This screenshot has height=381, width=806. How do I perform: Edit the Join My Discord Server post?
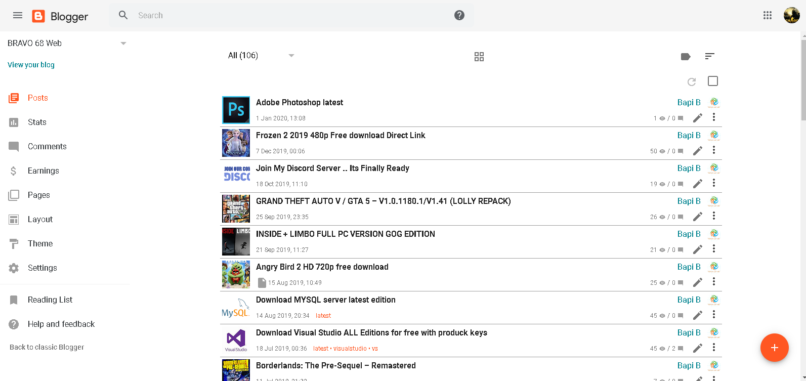(x=698, y=184)
